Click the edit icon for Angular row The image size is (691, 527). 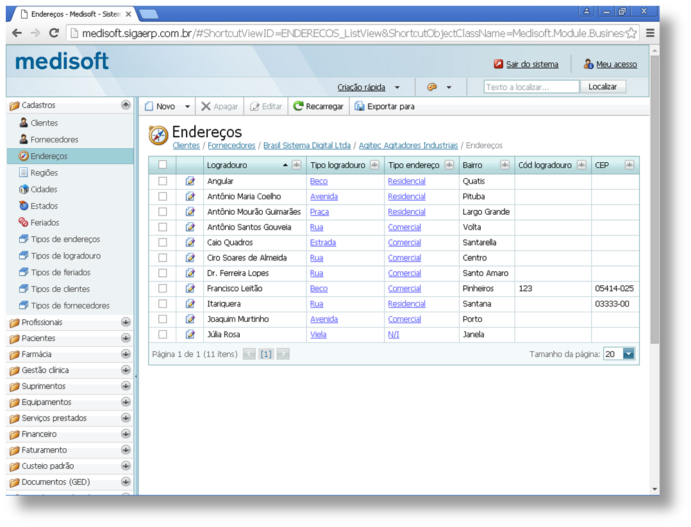[x=190, y=181]
